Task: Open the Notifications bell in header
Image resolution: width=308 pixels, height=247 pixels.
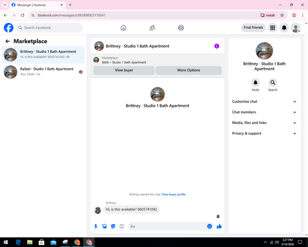Action: pyautogui.click(x=284, y=28)
